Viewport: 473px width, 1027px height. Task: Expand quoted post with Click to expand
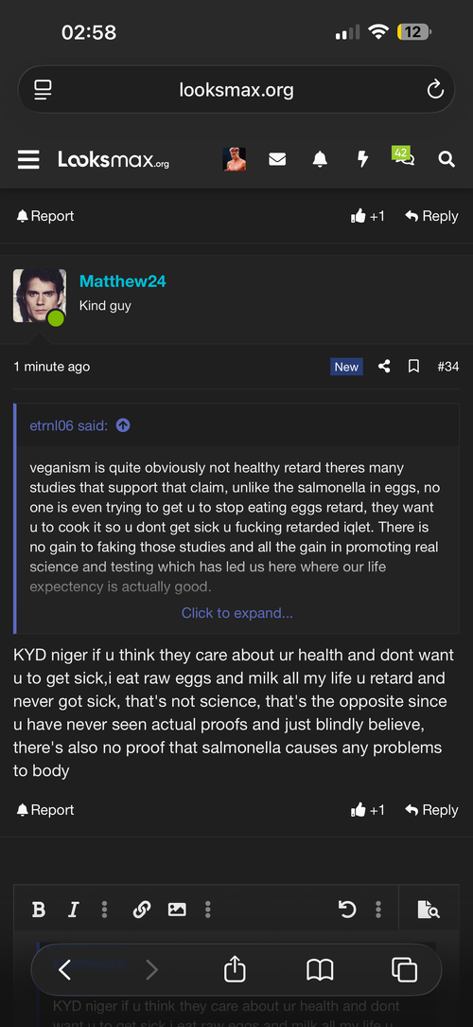point(236,613)
